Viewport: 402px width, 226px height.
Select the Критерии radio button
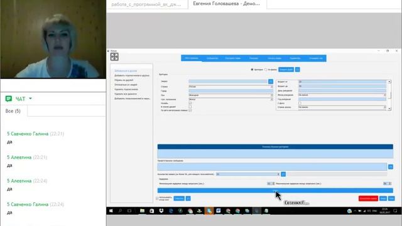click(x=252, y=70)
